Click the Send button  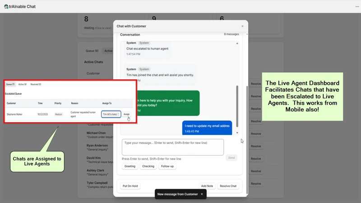231,157
